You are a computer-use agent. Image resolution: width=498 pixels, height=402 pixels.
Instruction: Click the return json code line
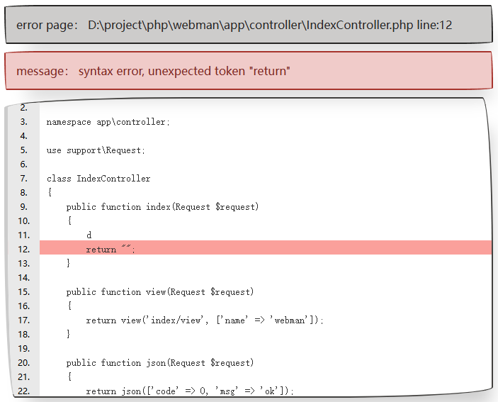tap(189, 391)
